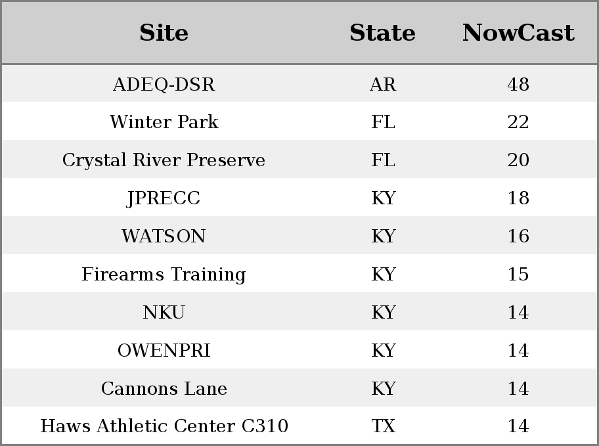Select the NowCast value 20

click(x=518, y=160)
